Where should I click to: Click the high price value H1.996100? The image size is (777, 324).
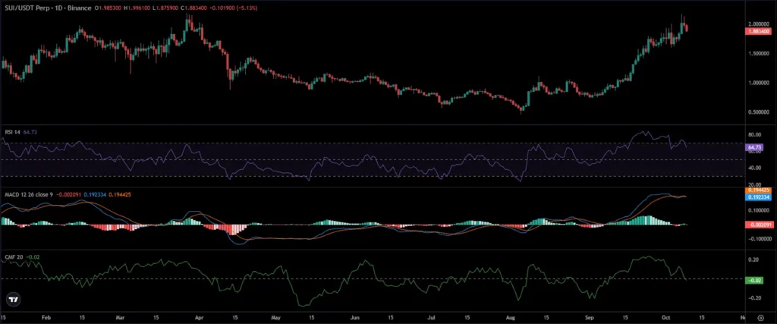point(135,8)
